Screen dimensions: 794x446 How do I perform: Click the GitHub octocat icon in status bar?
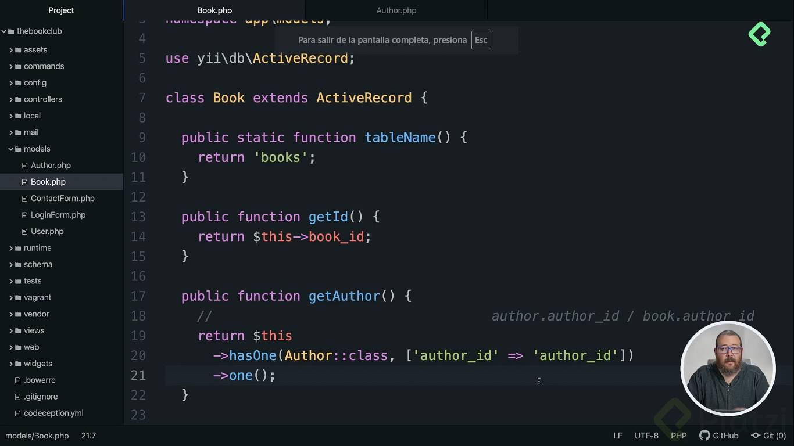click(x=704, y=436)
